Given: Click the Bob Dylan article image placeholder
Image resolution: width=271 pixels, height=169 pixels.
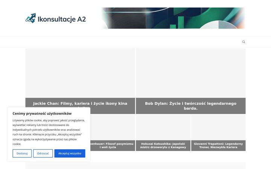Looking at the screenshot, I should coord(190,73).
